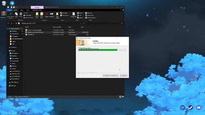The width and height of the screenshot is (205, 115).
Task: Click Paste shortcut in the ribbon
Action: point(29,18)
